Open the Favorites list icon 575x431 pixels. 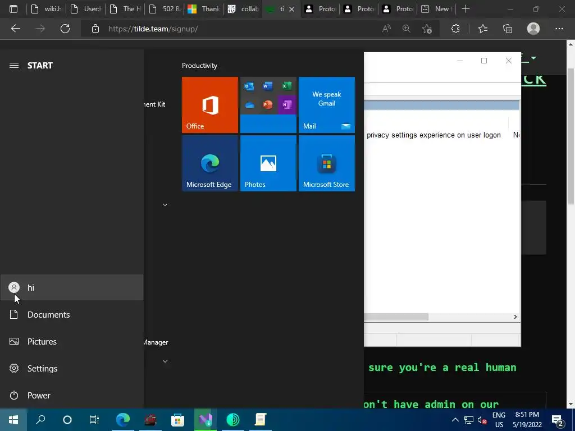click(x=483, y=29)
